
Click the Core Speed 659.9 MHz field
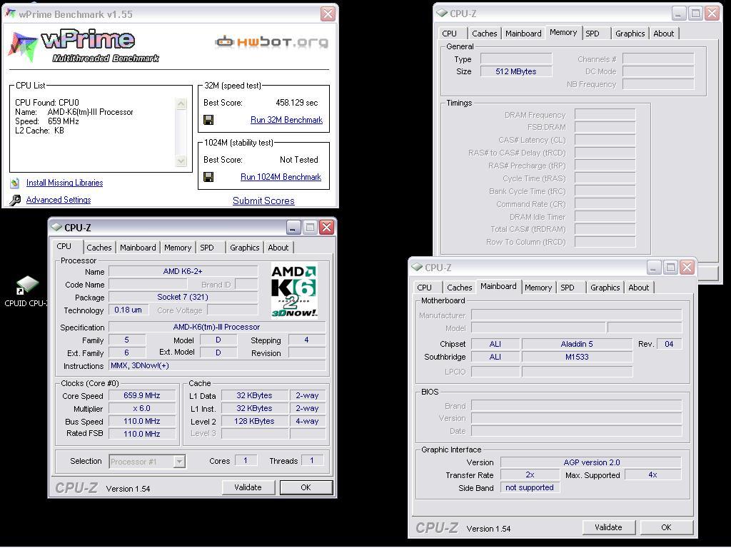pyautogui.click(x=142, y=395)
